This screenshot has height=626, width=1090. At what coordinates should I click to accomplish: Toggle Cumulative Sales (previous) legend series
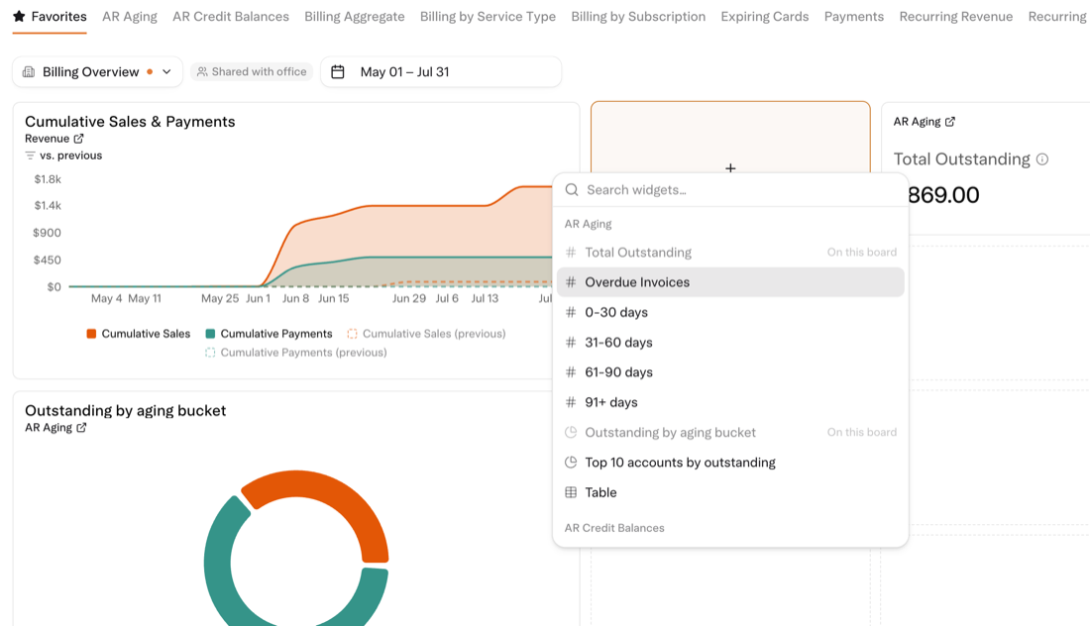click(426, 334)
